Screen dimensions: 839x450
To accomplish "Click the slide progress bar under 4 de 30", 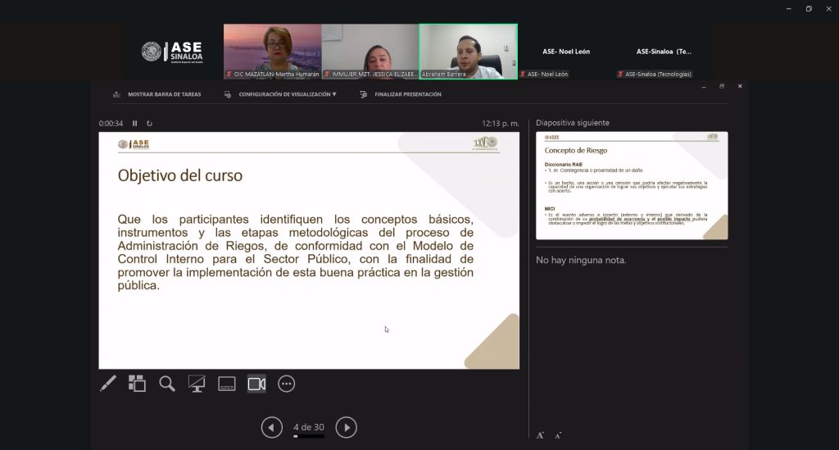I will point(309,437).
